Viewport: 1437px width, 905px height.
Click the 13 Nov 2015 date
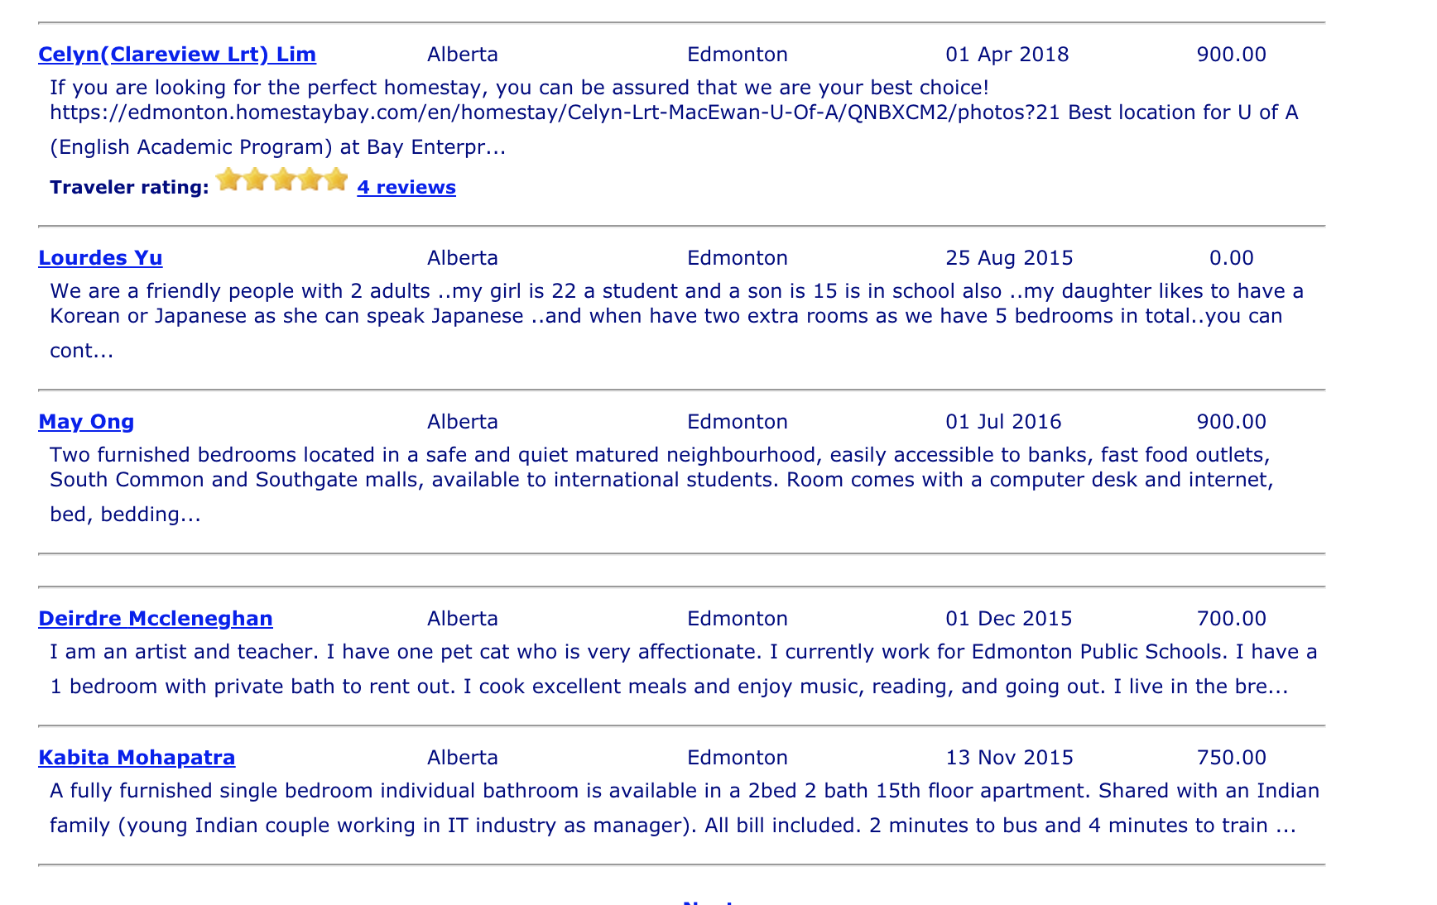1009,758
